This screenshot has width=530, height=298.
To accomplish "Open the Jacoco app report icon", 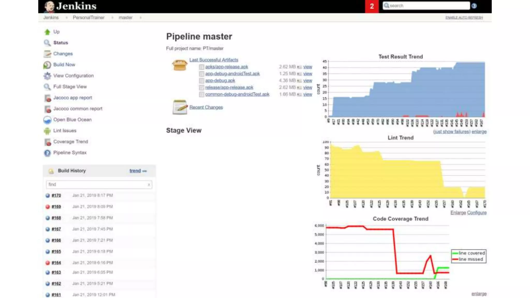I will (47, 98).
